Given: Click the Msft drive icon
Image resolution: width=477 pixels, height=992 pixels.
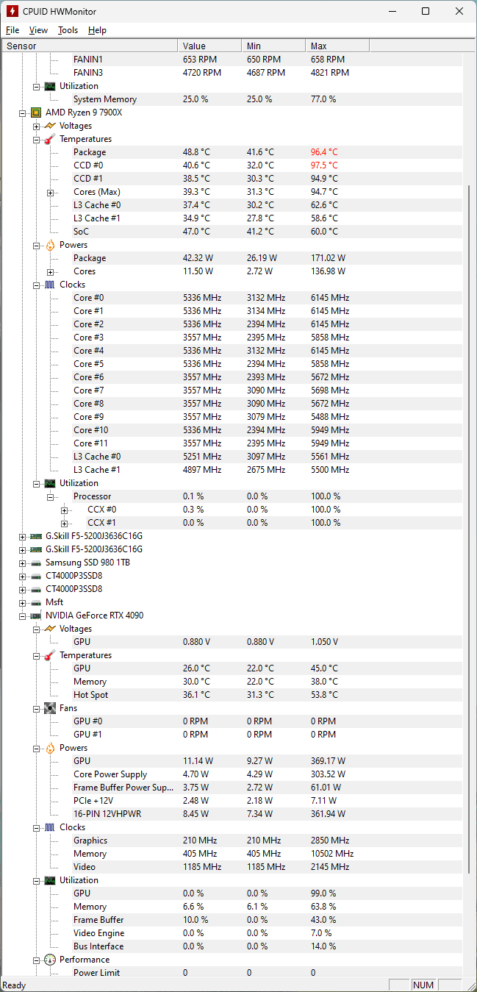Looking at the screenshot, I should click(x=35, y=602).
